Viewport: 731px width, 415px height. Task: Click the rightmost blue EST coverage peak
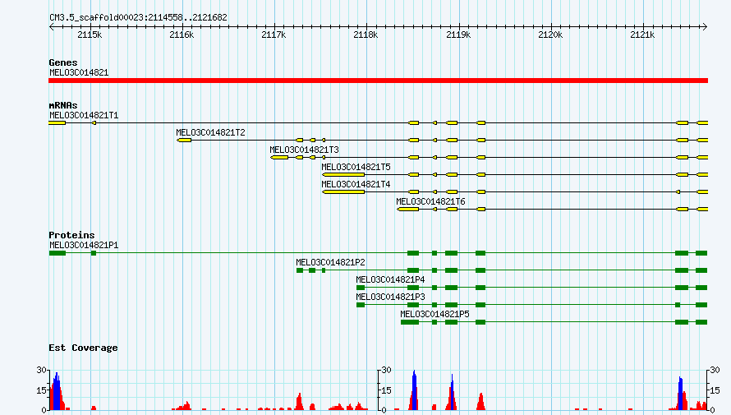(x=681, y=394)
